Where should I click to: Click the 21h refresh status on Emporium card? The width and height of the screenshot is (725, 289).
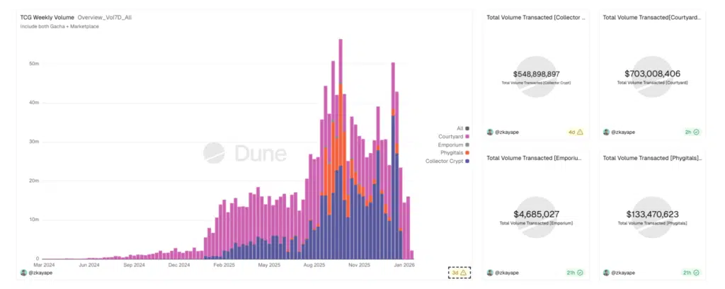coord(575,272)
